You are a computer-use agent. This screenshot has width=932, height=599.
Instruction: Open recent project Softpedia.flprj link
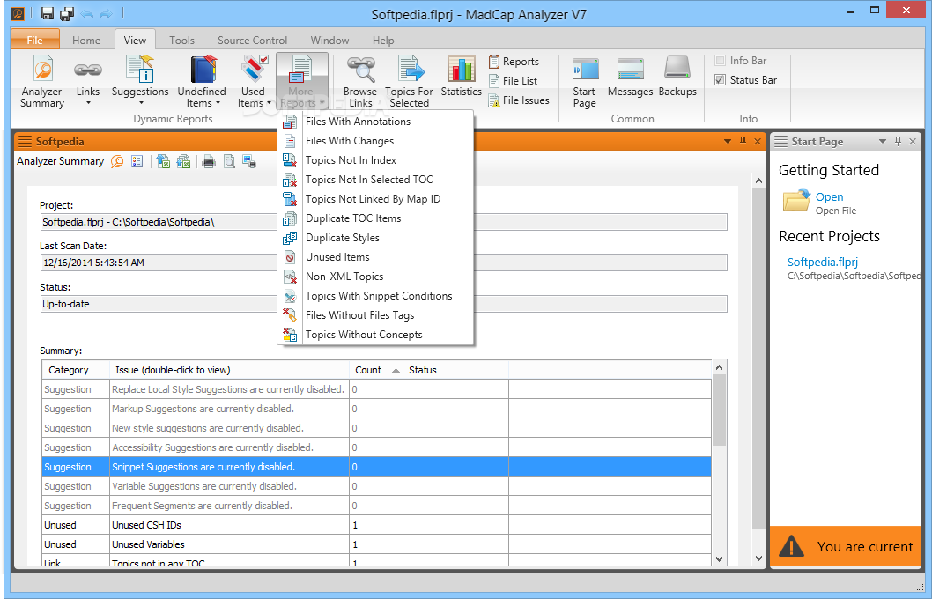point(823,263)
